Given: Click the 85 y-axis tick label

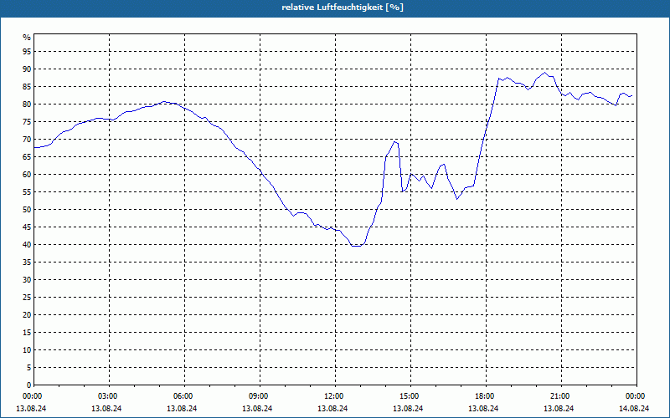Looking at the screenshot, I should [27, 87].
